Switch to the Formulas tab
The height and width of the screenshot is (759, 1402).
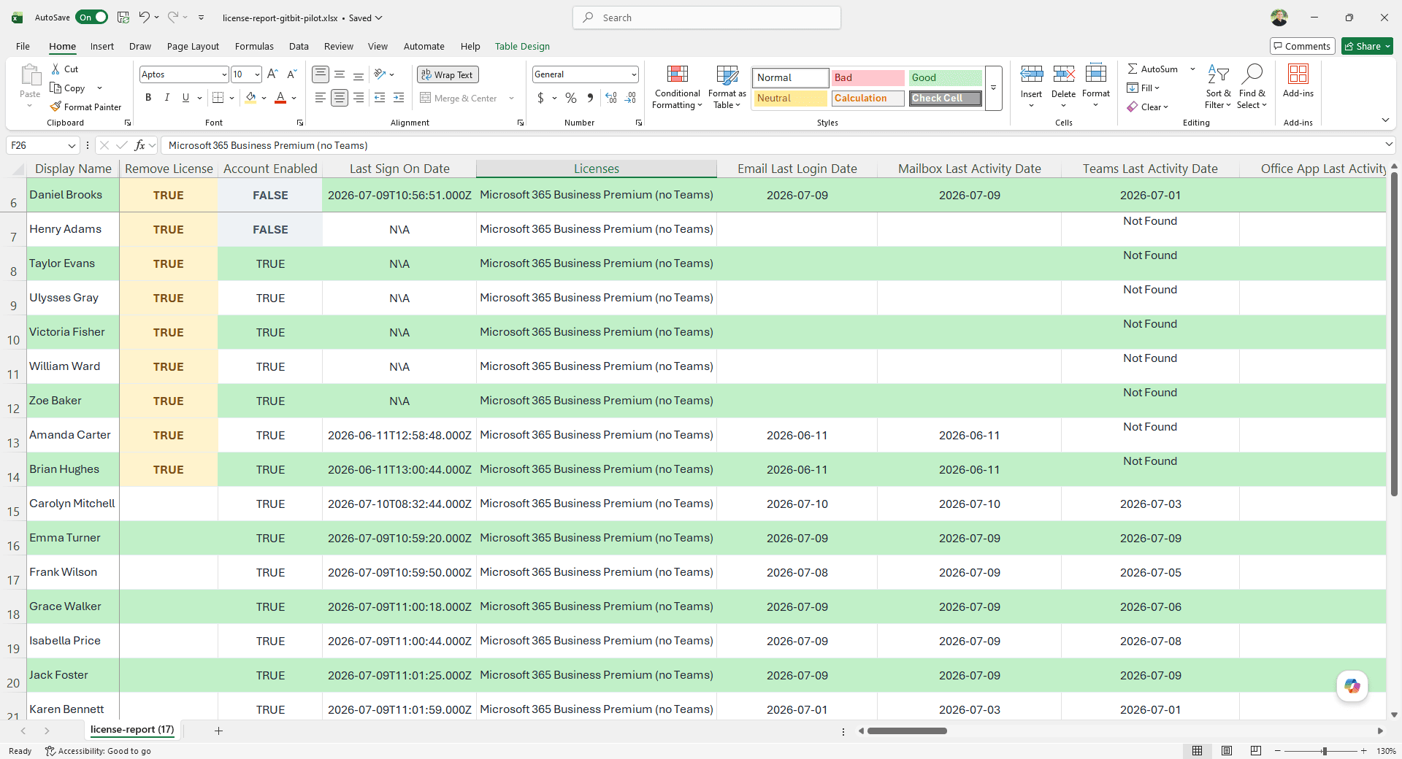(x=254, y=46)
